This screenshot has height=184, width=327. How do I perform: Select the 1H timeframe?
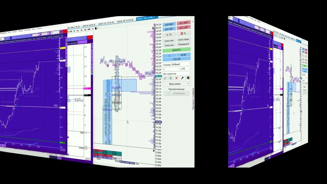tap(74, 31)
